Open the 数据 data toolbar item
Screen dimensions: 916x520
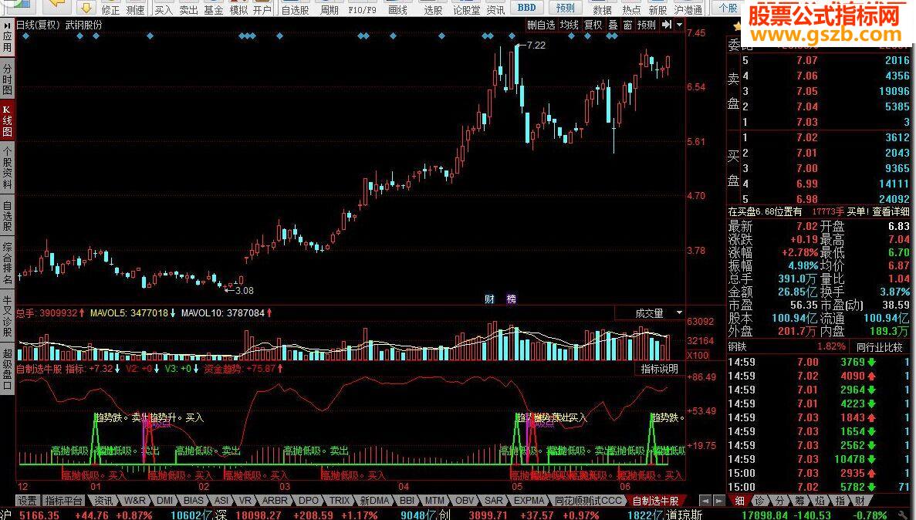tap(602, 10)
